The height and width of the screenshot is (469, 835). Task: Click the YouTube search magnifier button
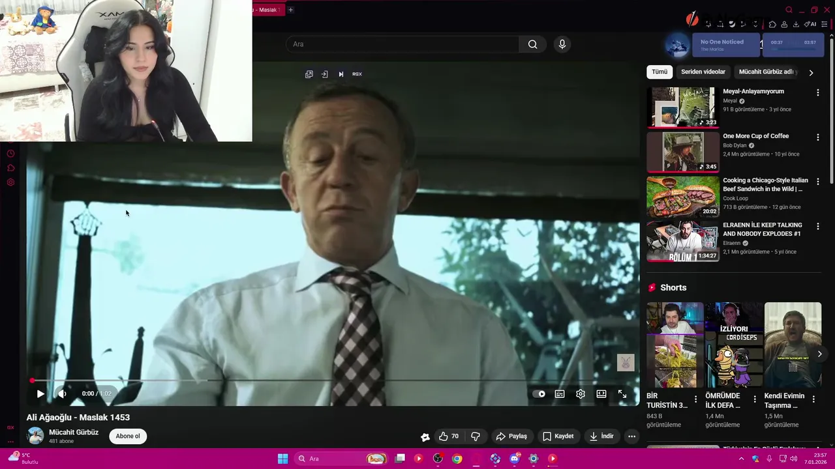point(532,44)
